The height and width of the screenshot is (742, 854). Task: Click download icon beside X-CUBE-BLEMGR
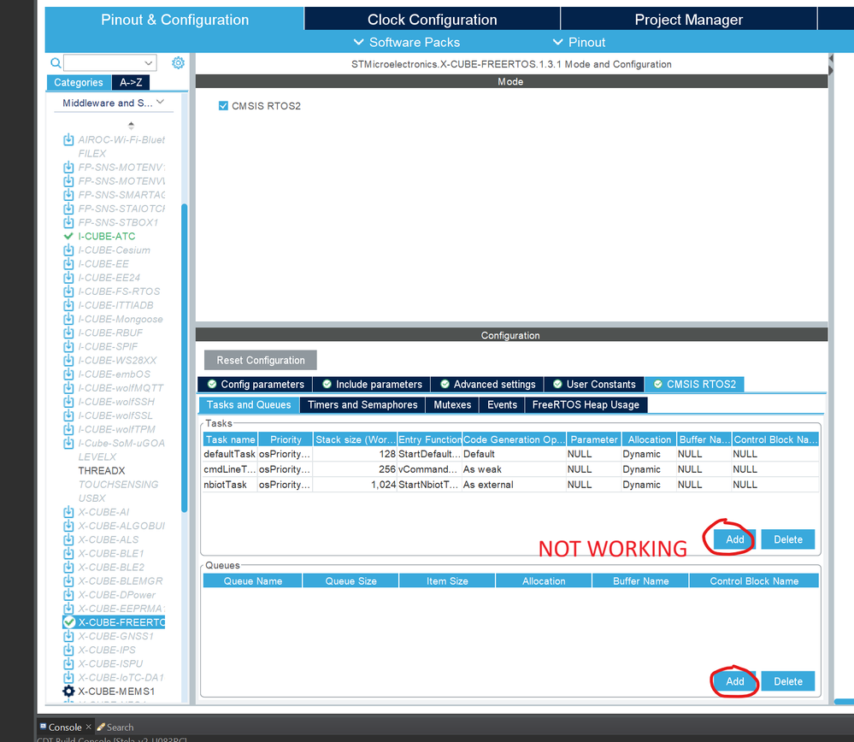[x=68, y=581]
